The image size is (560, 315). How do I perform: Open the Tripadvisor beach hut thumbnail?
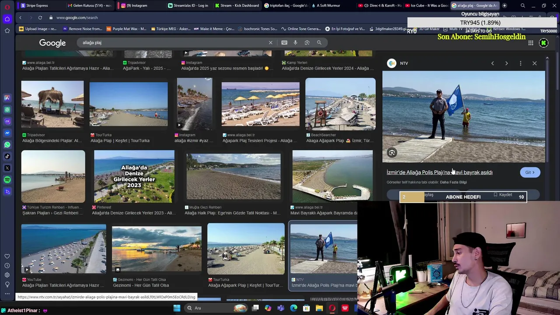coord(52,104)
